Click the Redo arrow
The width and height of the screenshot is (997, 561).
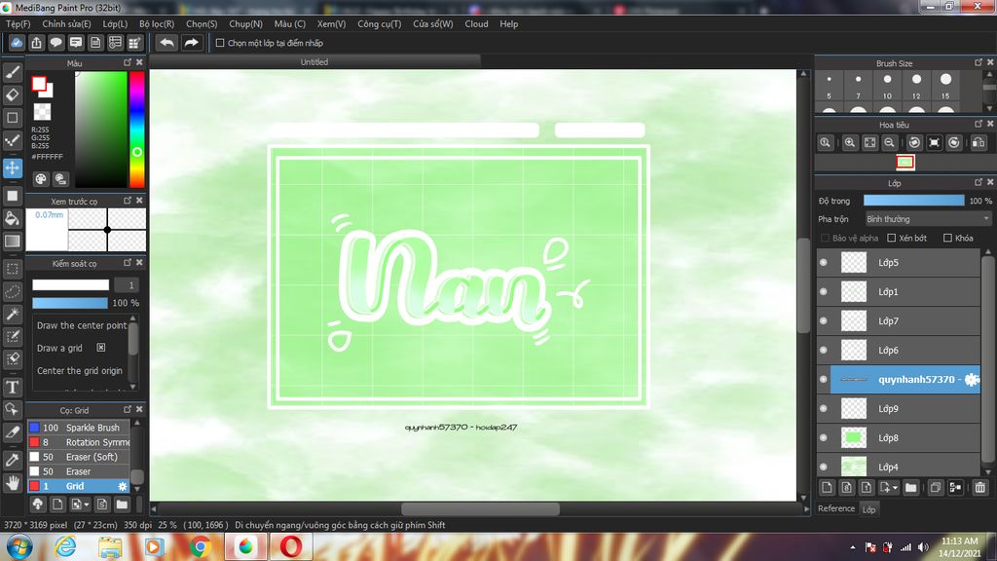point(191,43)
